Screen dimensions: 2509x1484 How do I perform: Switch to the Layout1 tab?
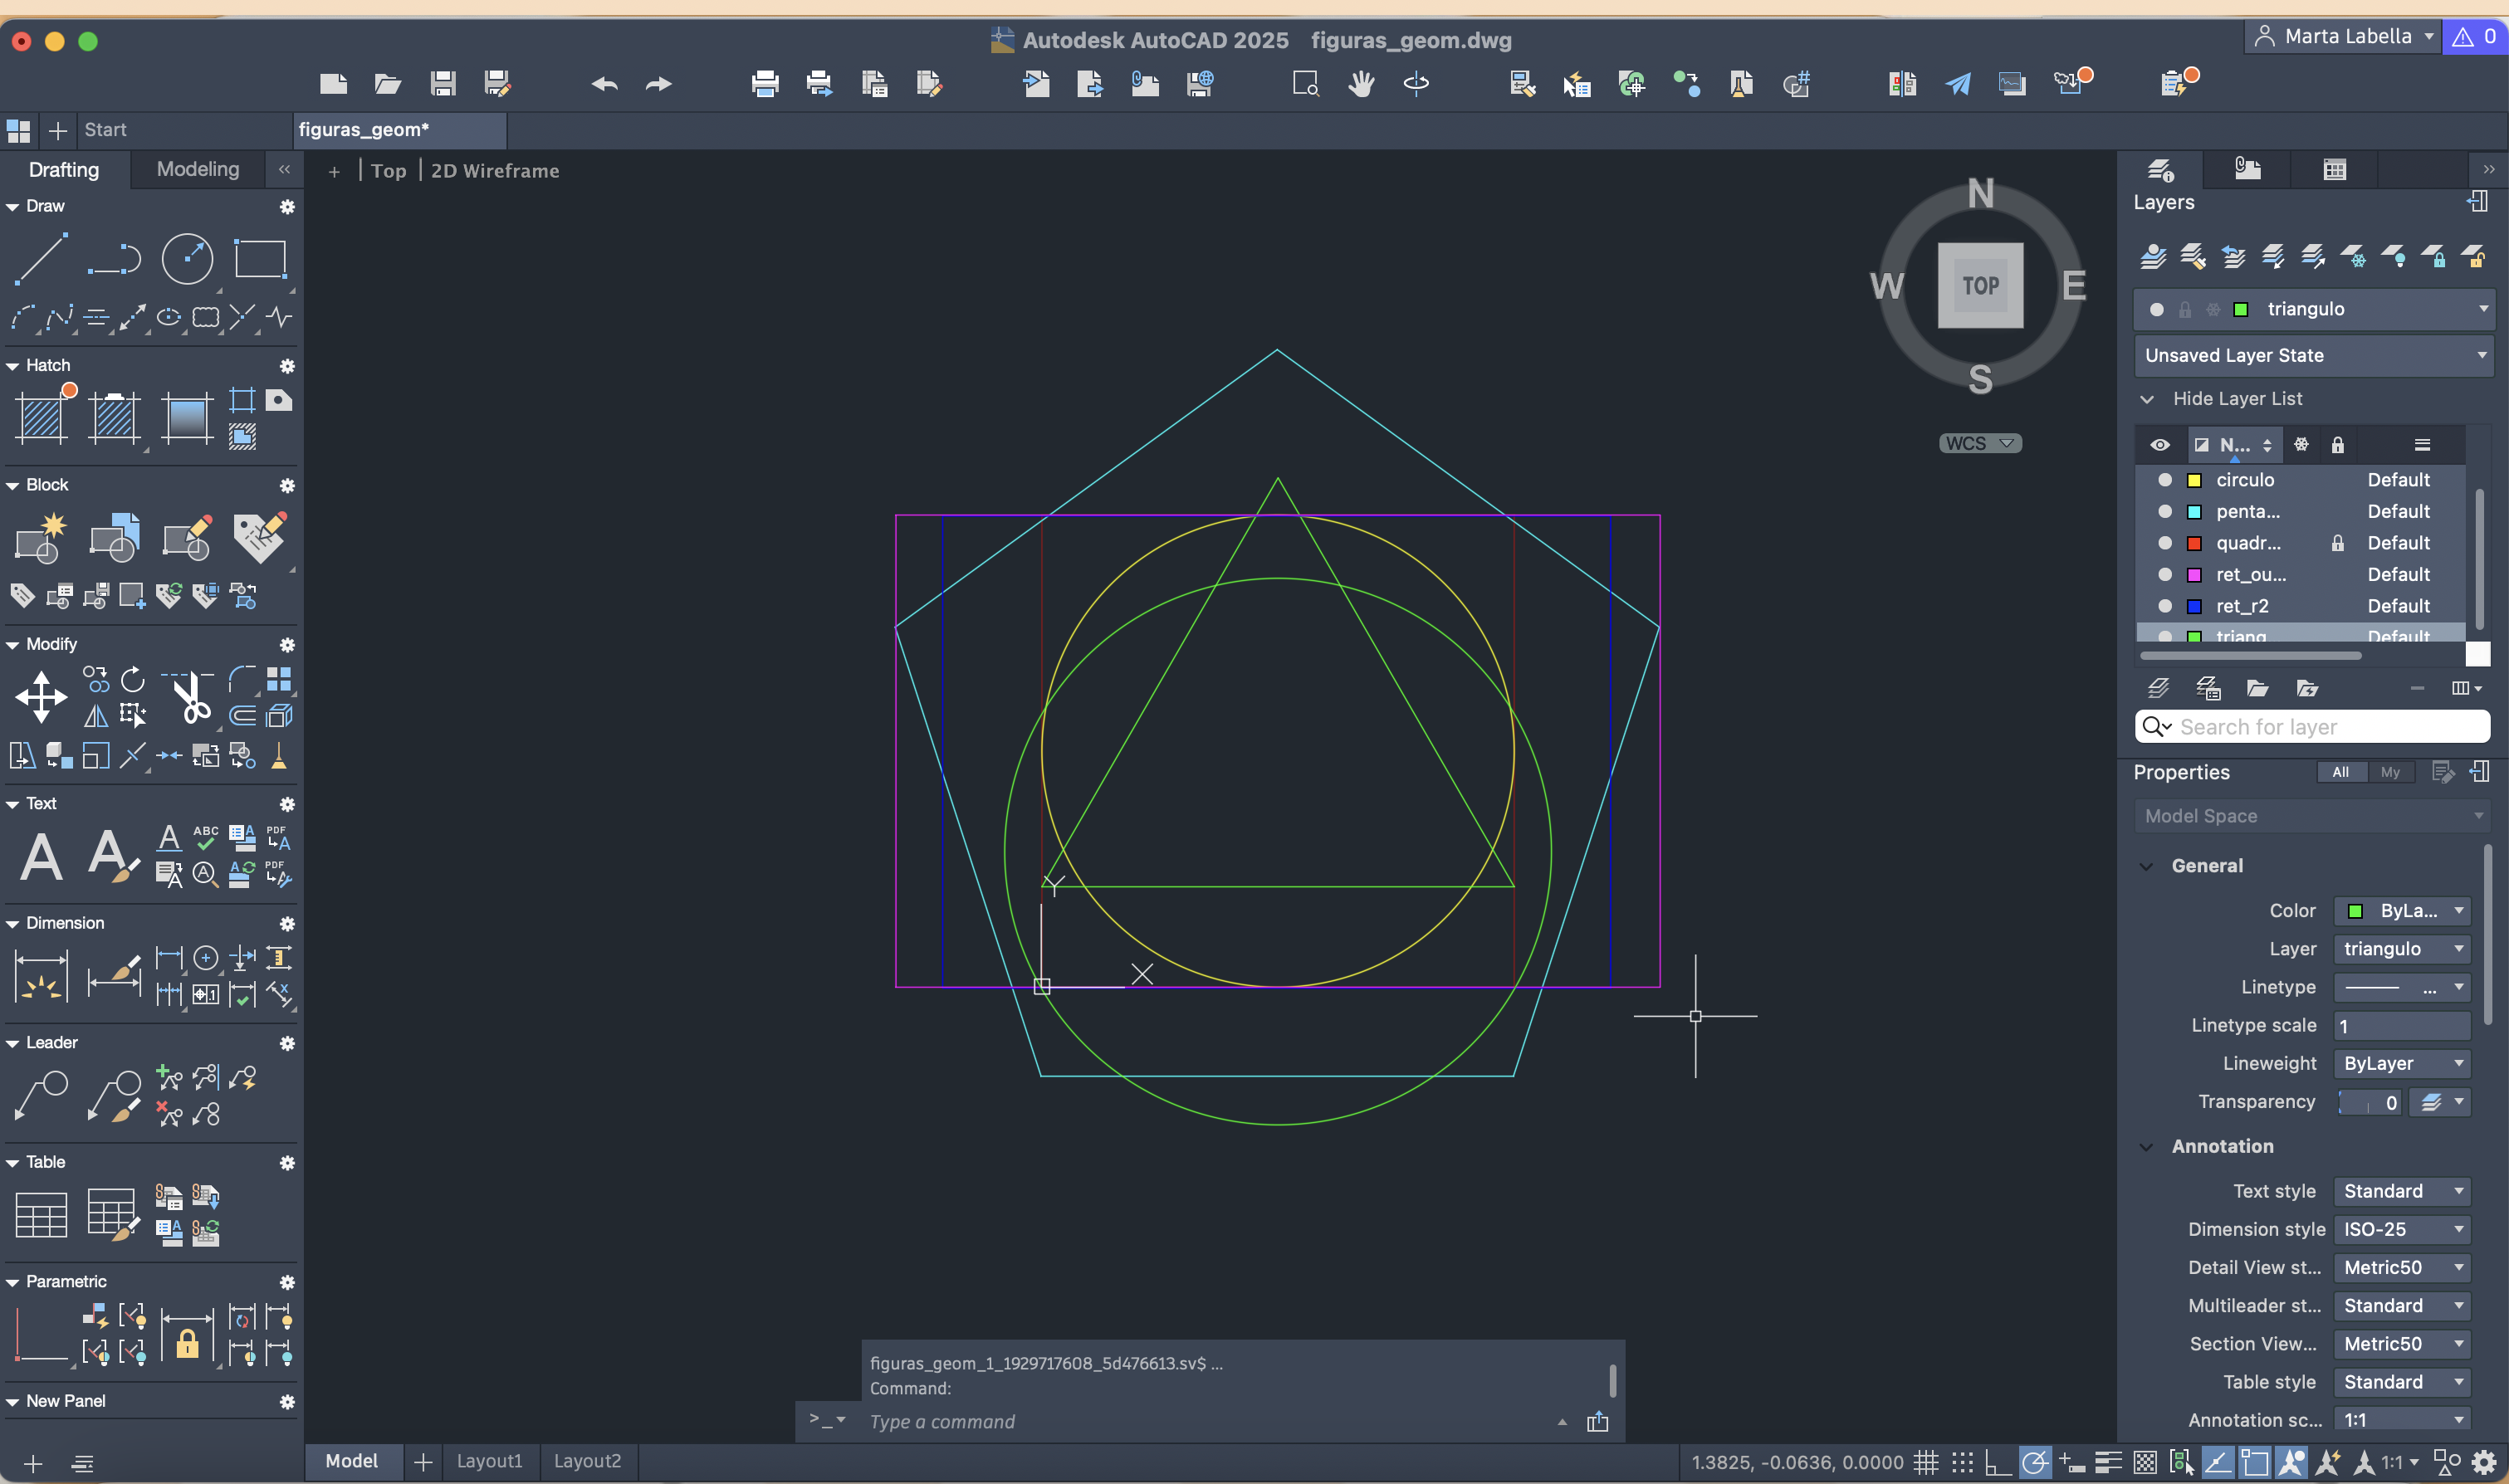coord(489,1461)
